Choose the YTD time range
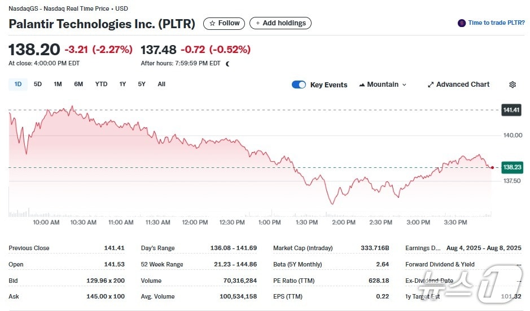This screenshot has height=311, width=530. pyautogui.click(x=101, y=84)
